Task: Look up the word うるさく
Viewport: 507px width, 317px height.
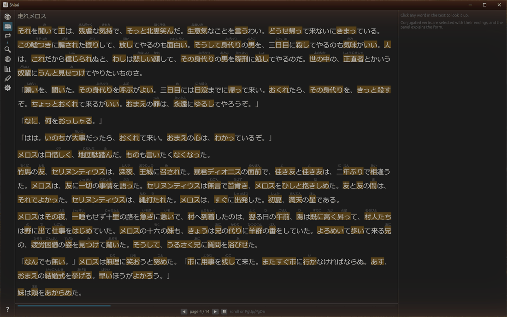Action: (x=180, y=245)
